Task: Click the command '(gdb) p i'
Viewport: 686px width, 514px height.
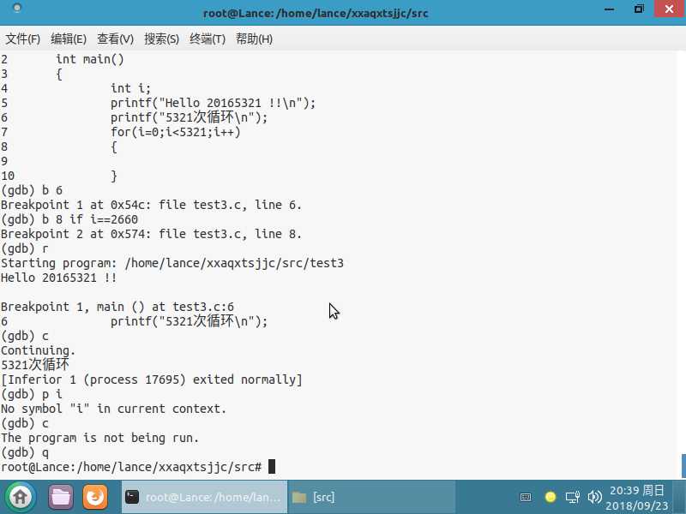Action: tap(32, 394)
